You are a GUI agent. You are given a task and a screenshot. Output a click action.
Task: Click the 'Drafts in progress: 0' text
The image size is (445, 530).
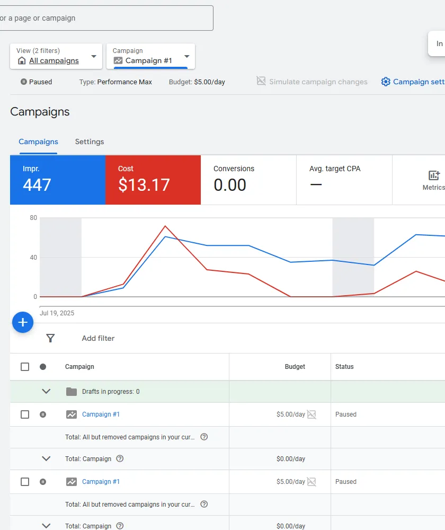click(x=111, y=392)
